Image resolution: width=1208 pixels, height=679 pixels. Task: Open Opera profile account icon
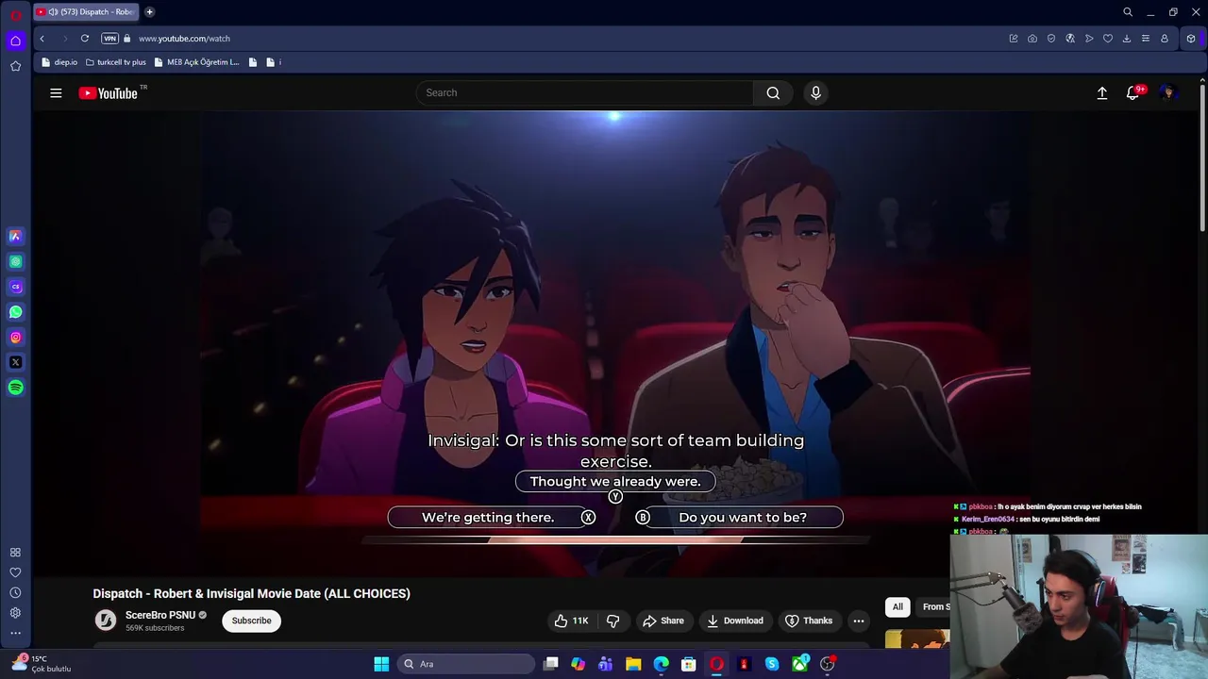1165,39
